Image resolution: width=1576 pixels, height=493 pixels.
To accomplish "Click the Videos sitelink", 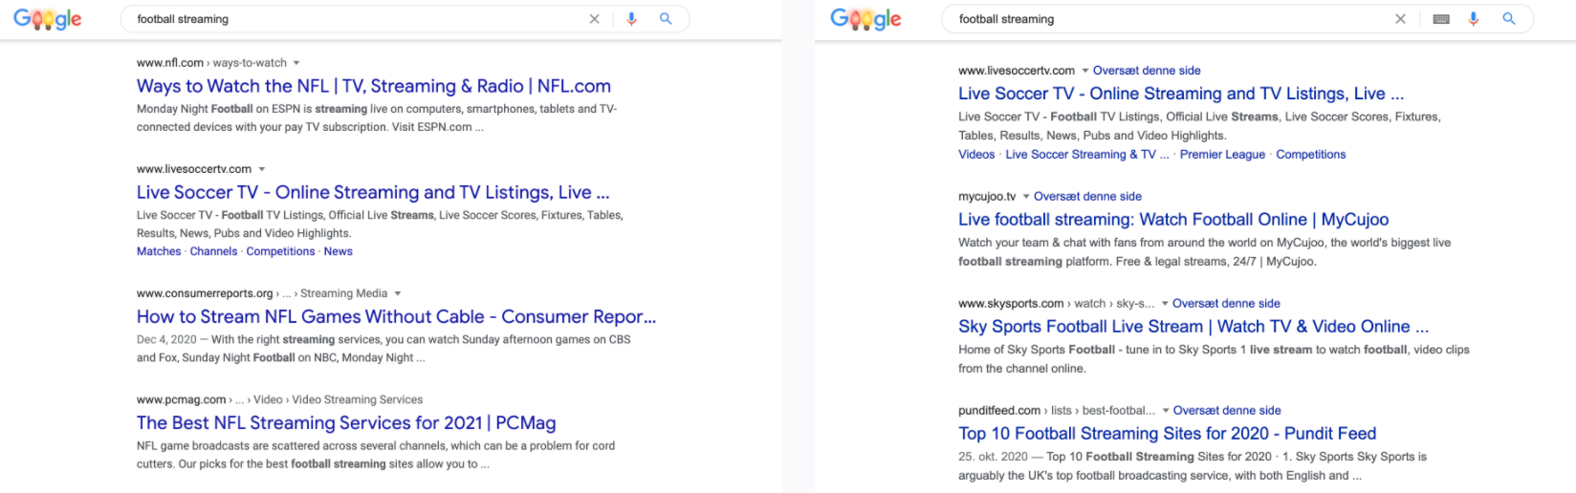I will point(976,155).
